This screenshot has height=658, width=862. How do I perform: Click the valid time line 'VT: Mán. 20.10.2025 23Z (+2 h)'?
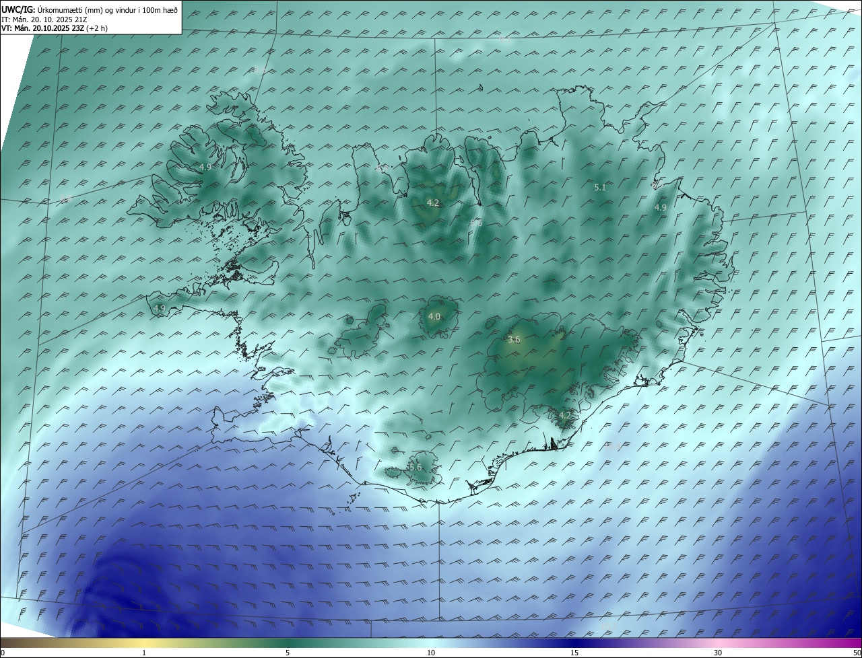pos(55,28)
